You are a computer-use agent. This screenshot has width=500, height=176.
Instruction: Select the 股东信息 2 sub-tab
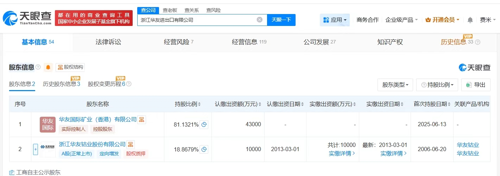[22, 84]
